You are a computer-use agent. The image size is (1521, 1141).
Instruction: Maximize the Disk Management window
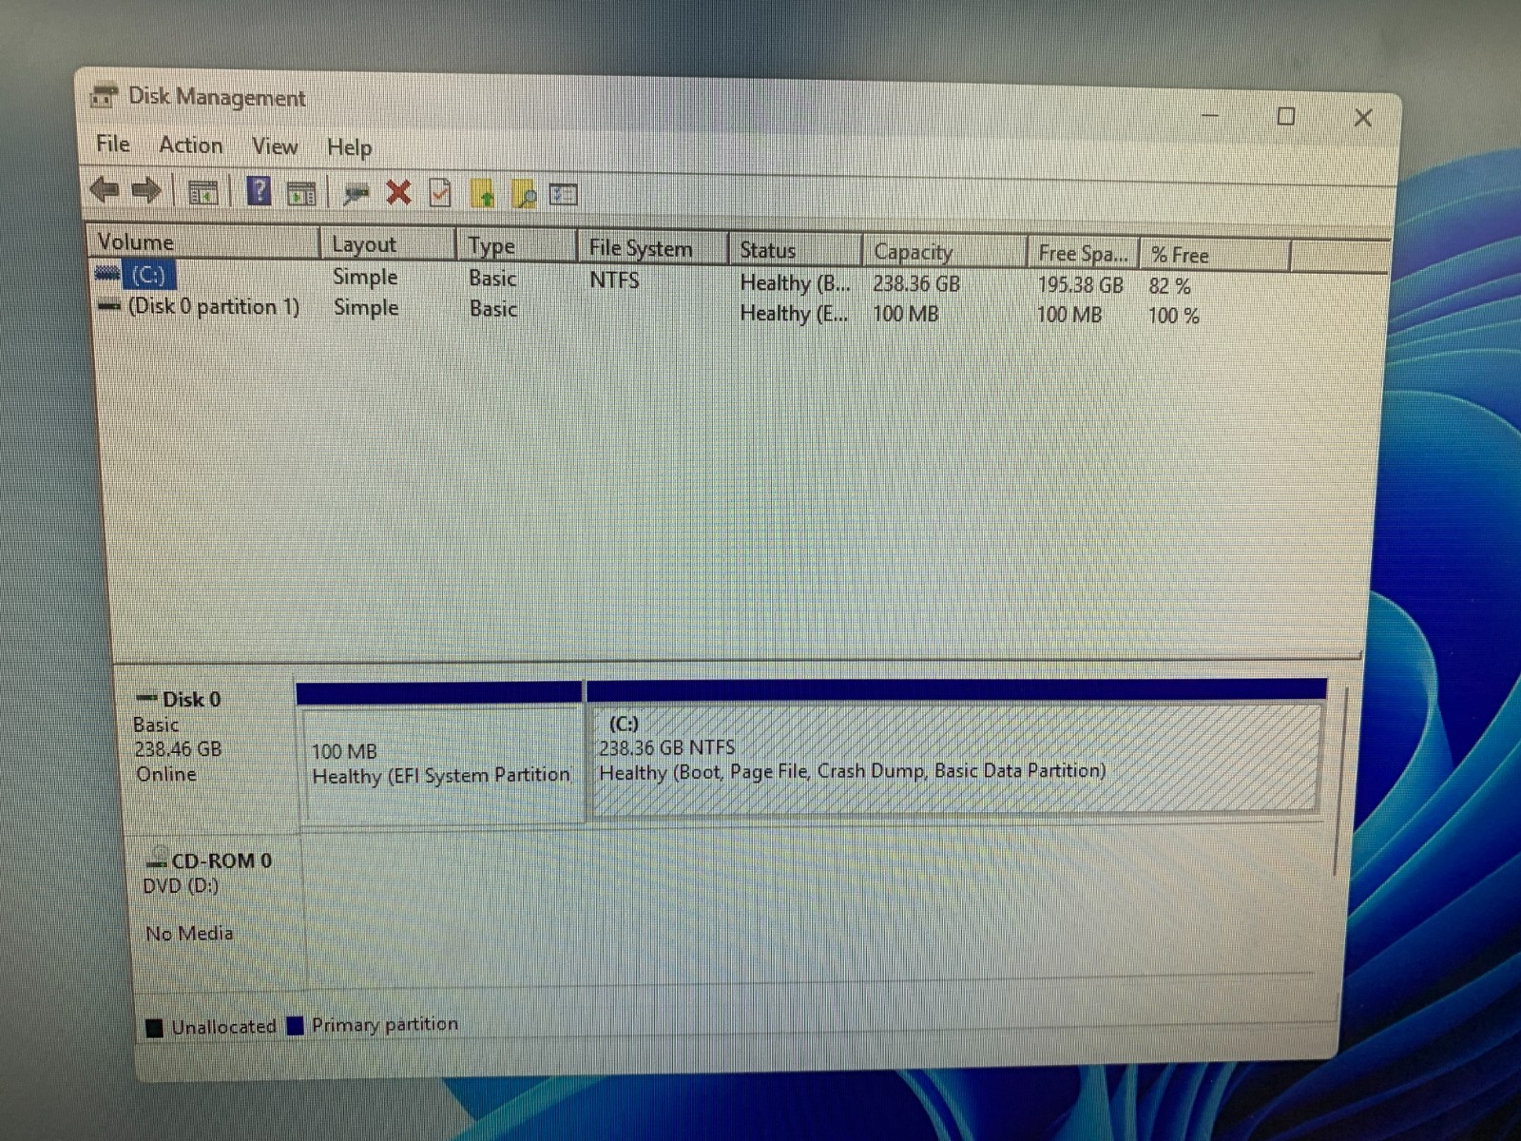click(x=1285, y=116)
